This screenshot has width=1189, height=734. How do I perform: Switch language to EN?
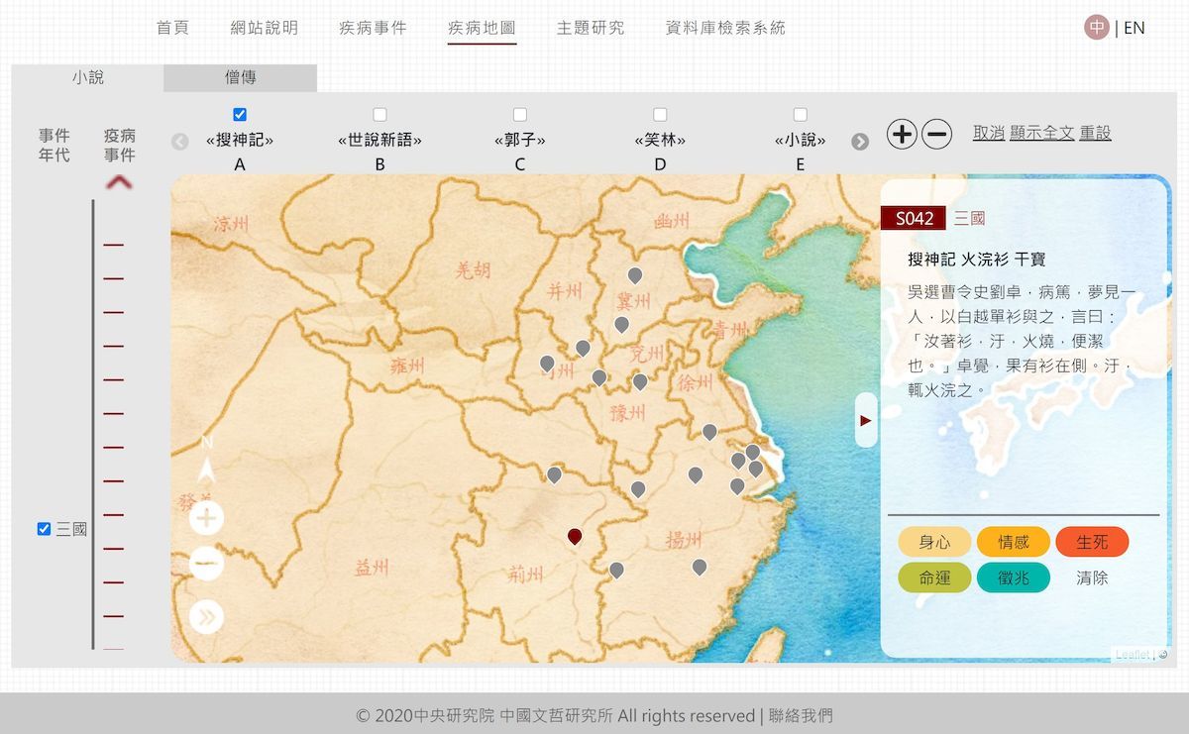[x=1134, y=28]
